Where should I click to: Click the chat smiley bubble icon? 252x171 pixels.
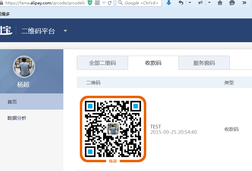(x=232, y=3)
